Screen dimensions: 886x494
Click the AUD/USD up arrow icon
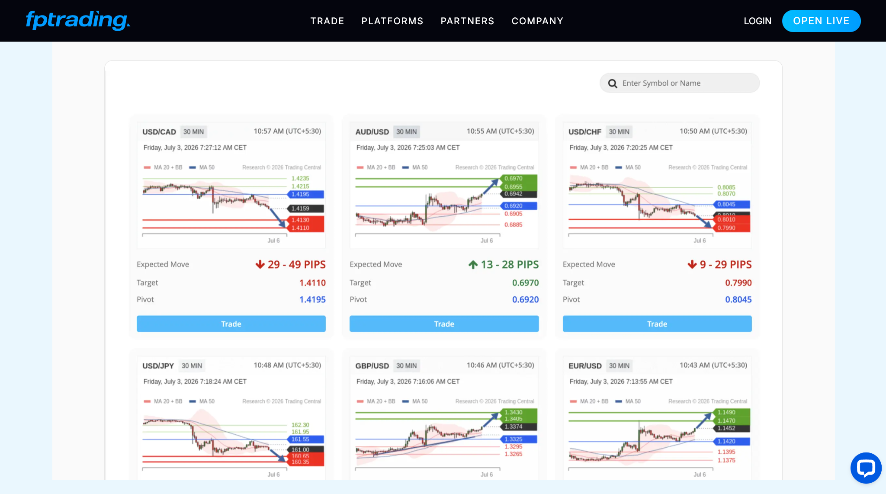click(x=473, y=264)
